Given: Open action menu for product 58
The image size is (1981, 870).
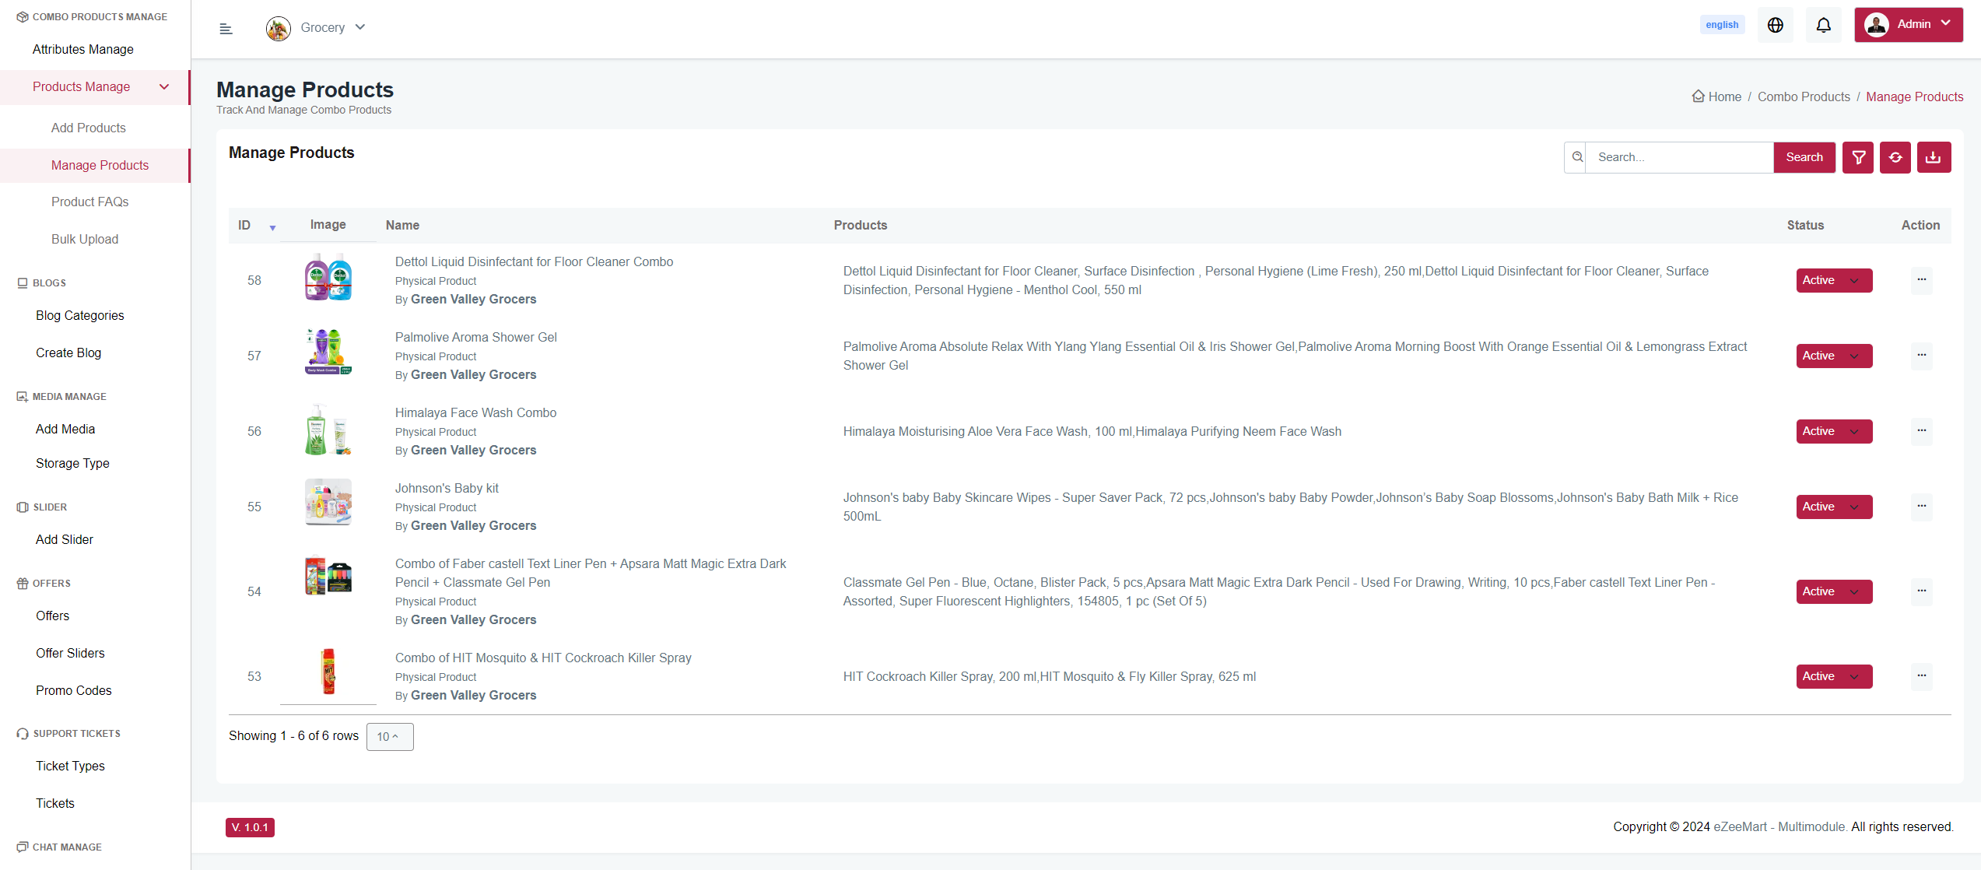Looking at the screenshot, I should click(x=1921, y=279).
